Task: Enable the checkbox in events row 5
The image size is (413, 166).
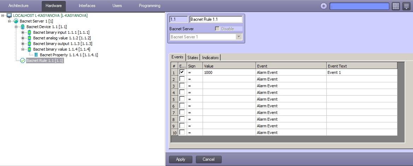Action: pos(182,99)
